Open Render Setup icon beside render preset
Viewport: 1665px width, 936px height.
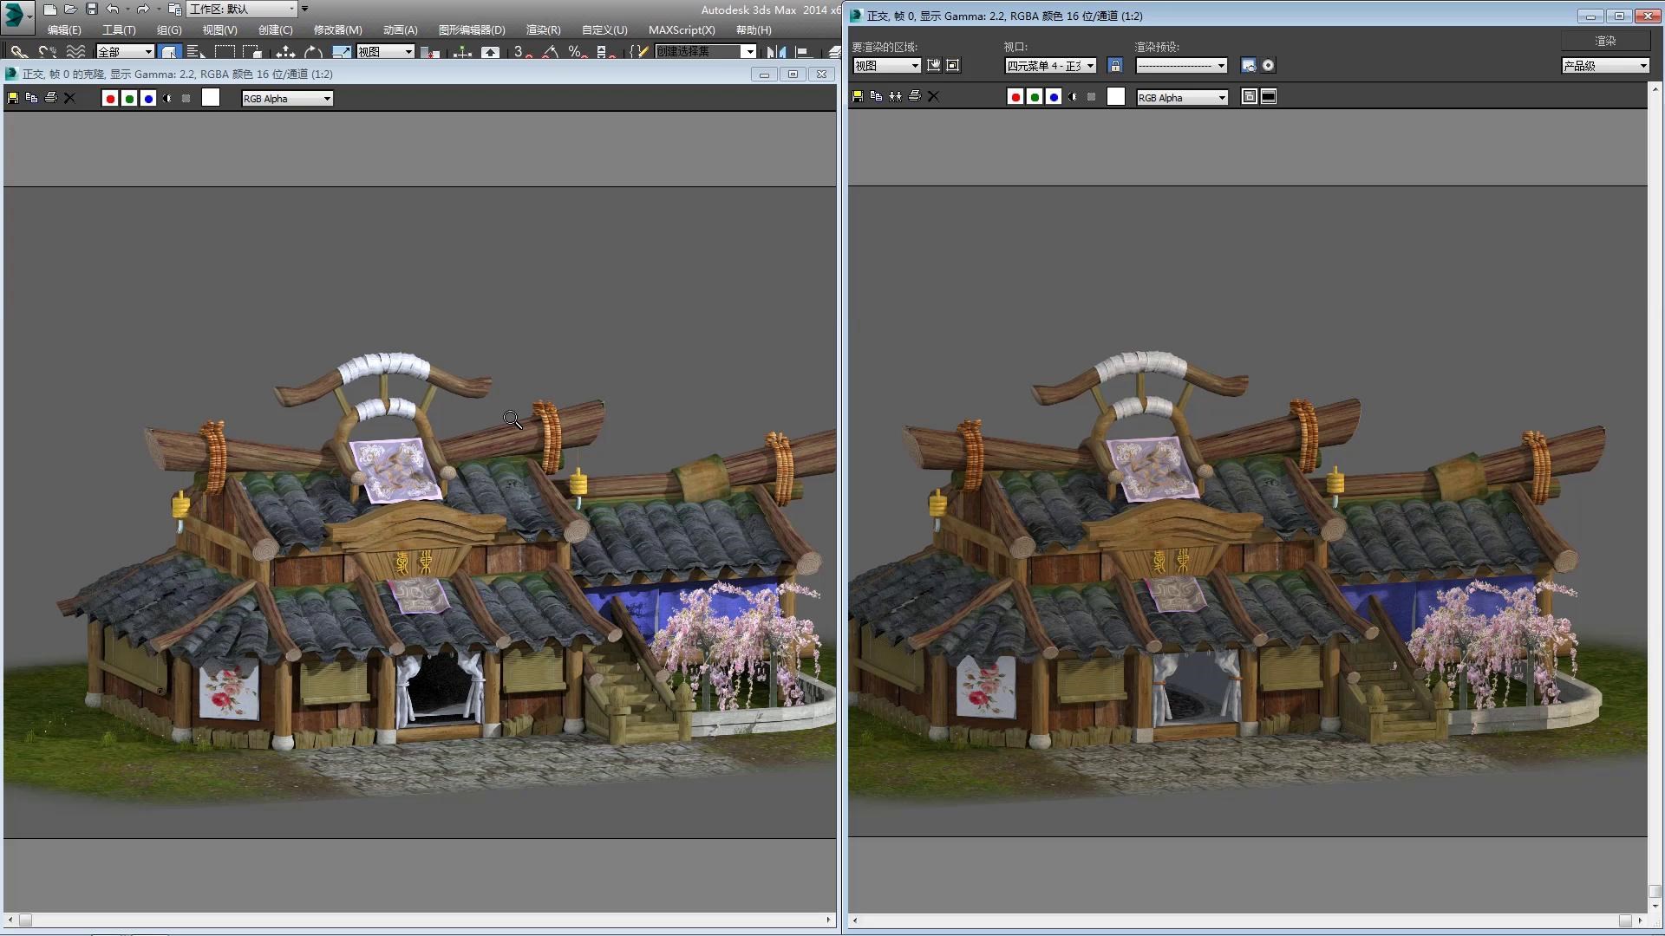(1248, 66)
